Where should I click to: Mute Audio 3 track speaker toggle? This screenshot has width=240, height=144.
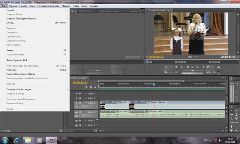click(x=76, y=125)
